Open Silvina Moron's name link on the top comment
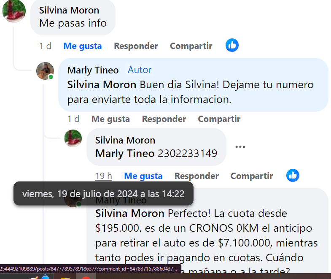This screenshot has width=331, height=279. [x=69, y=10]
